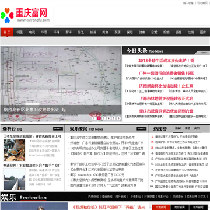This screenshot has height=210, width=210.
Task: Open headline 2018全球生活成本报告出炉
Action: point(166,61)
